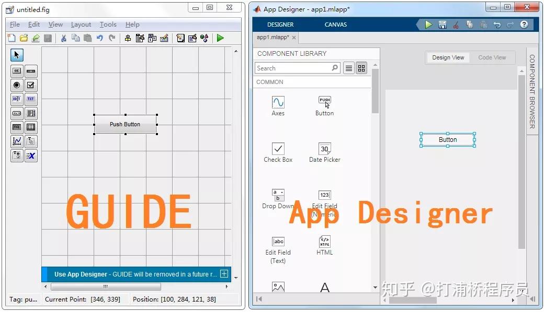Run the GUIDE figure with green arrow

(x=220, y=38)
